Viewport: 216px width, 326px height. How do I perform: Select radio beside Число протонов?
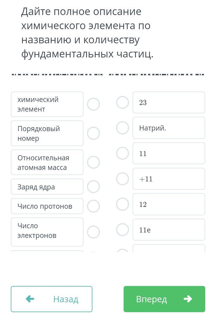pos(93,206)
